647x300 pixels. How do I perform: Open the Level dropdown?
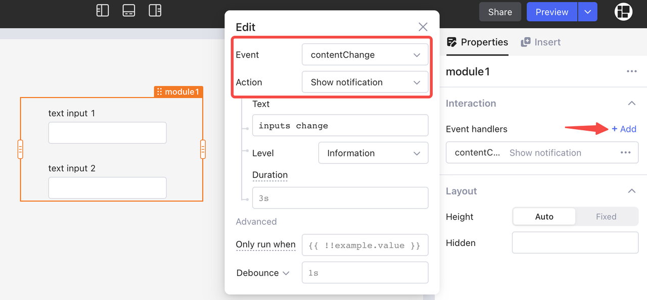click(x=373, y=153)
